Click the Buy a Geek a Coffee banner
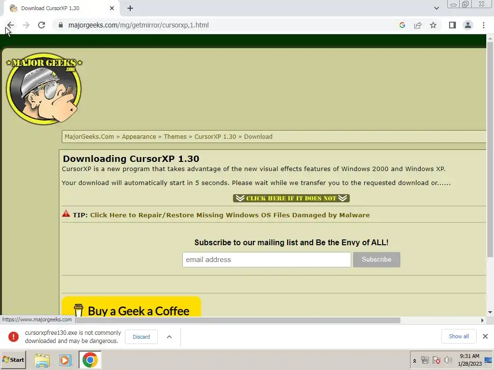 pos(131,307)
